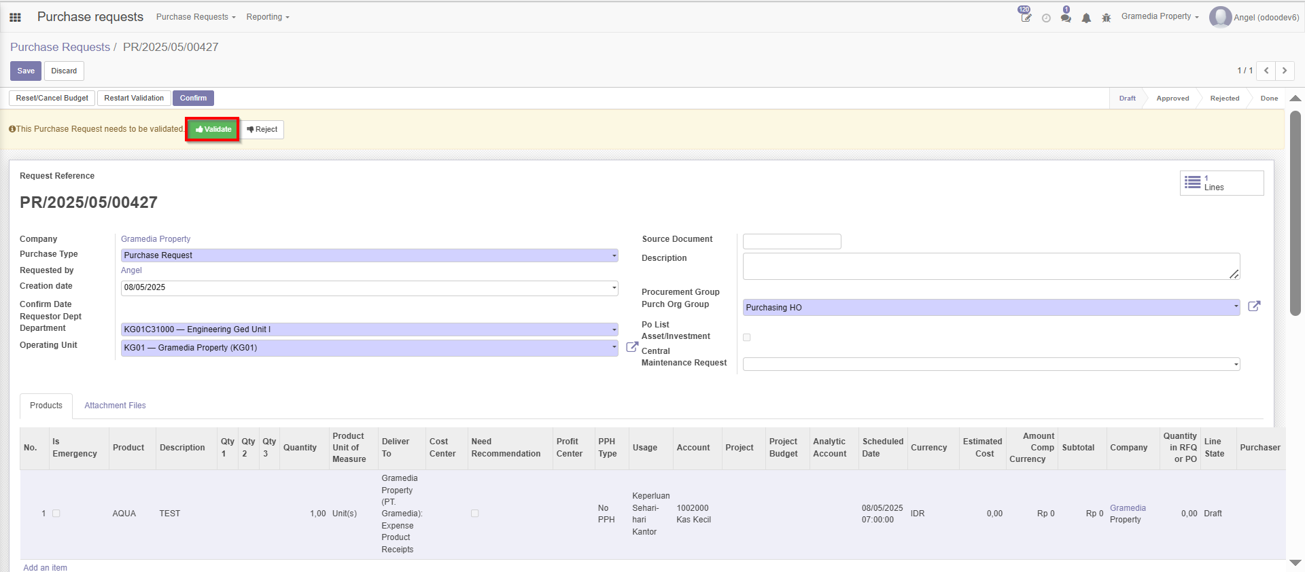Viewport: 1305px width, 572px height.
Task: Click the Estimated Cost column header
Action: 982,448
